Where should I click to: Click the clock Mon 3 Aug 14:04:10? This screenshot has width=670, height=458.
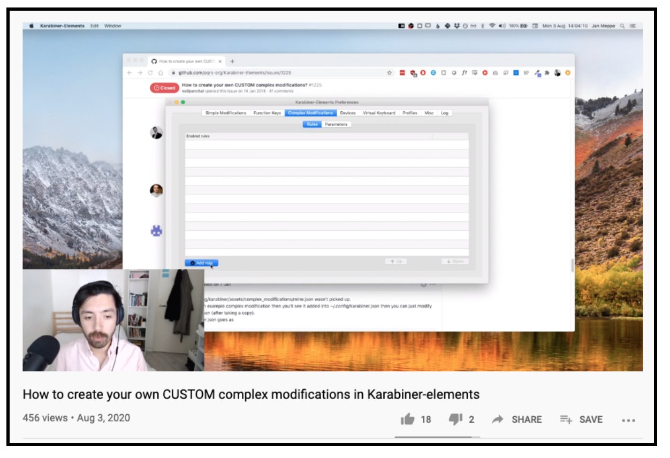coord(565,26)
